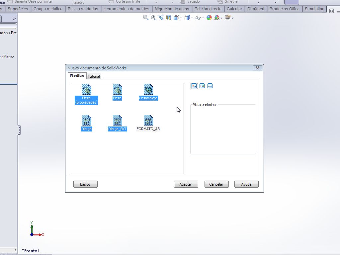The height and width of the screenshot is (255, 340).
Task: Open the Apply Scene dropdown arrow
Action: point(221,18)
